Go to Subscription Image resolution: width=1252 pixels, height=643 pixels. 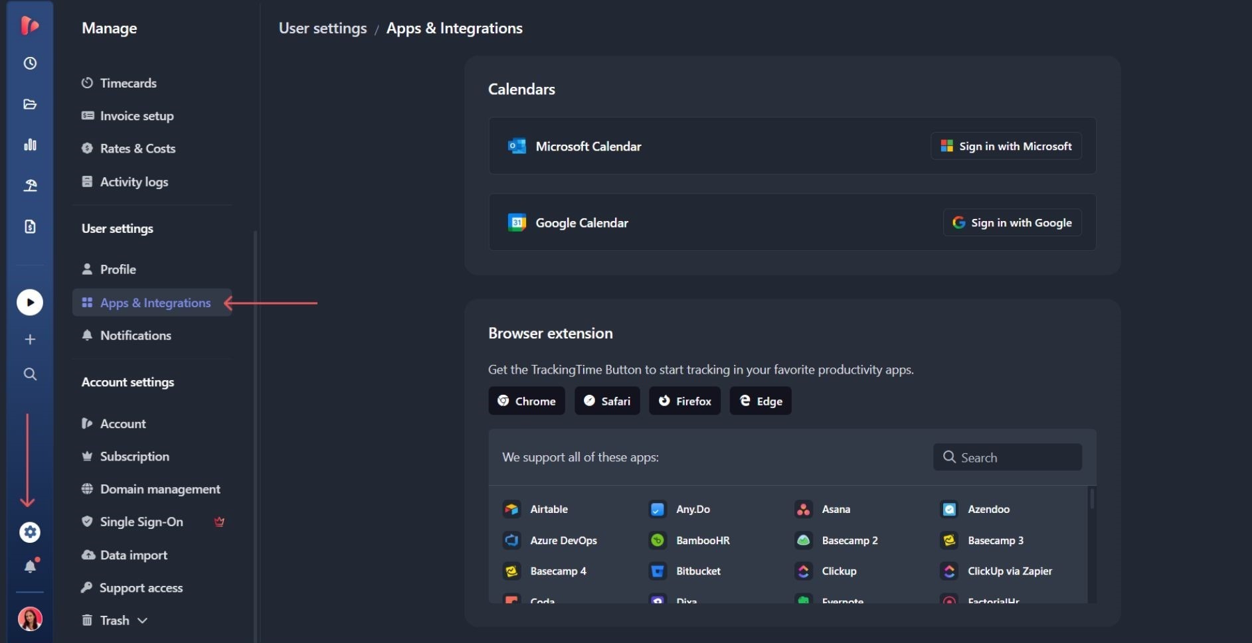click(126, 457)
